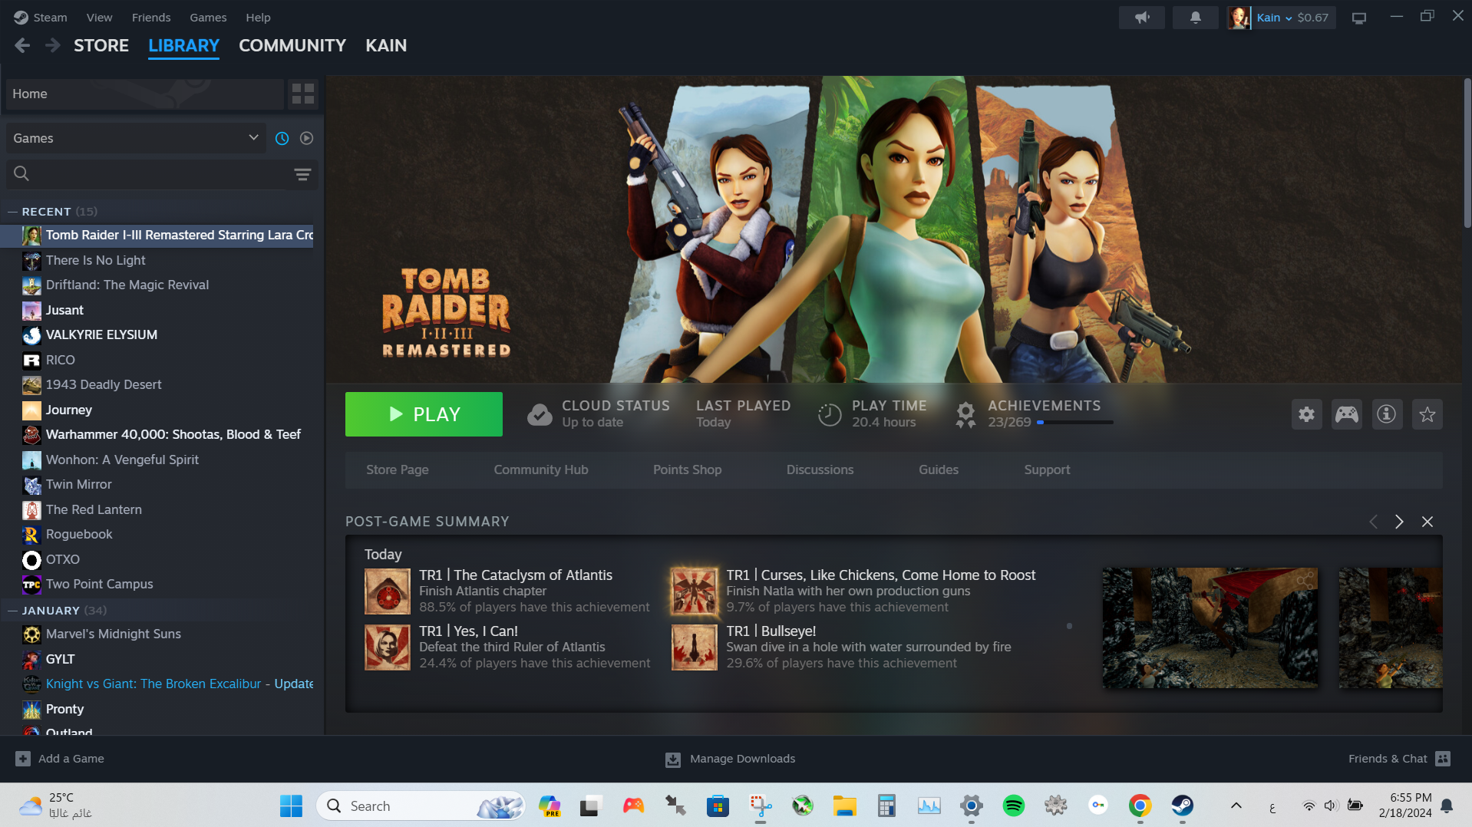Click the Windows taskbar Search box
1472x827 pixels.
coord(421,806)
